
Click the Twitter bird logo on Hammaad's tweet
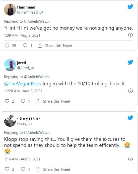(130, 7)
